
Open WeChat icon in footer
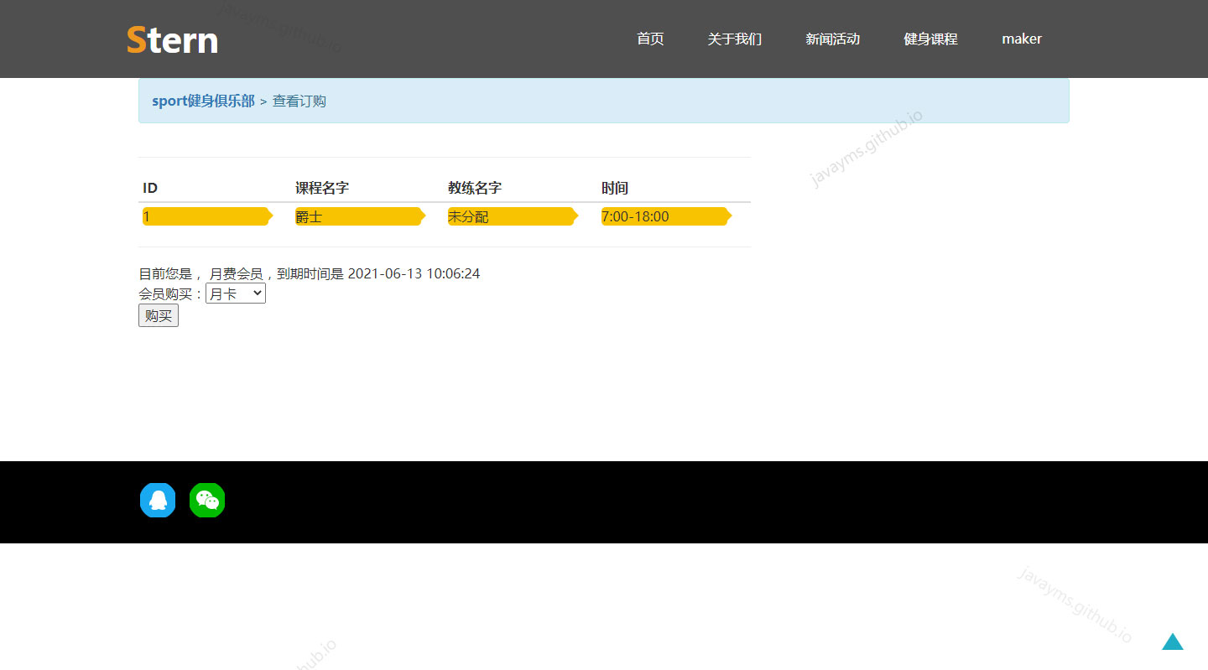(x=207, y=500)
